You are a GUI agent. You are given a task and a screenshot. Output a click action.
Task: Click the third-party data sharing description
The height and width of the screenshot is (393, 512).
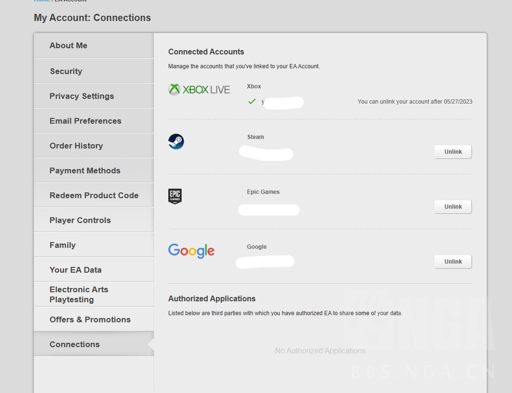click(285, 313)
